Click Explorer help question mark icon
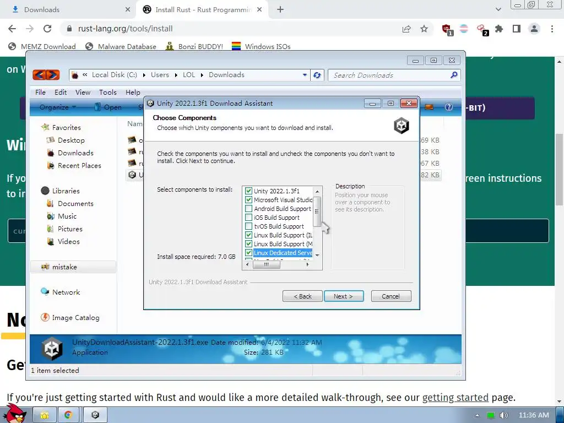The height and width of the screenshot is (423, 564). pyautogui.click(x=449, y=107)
